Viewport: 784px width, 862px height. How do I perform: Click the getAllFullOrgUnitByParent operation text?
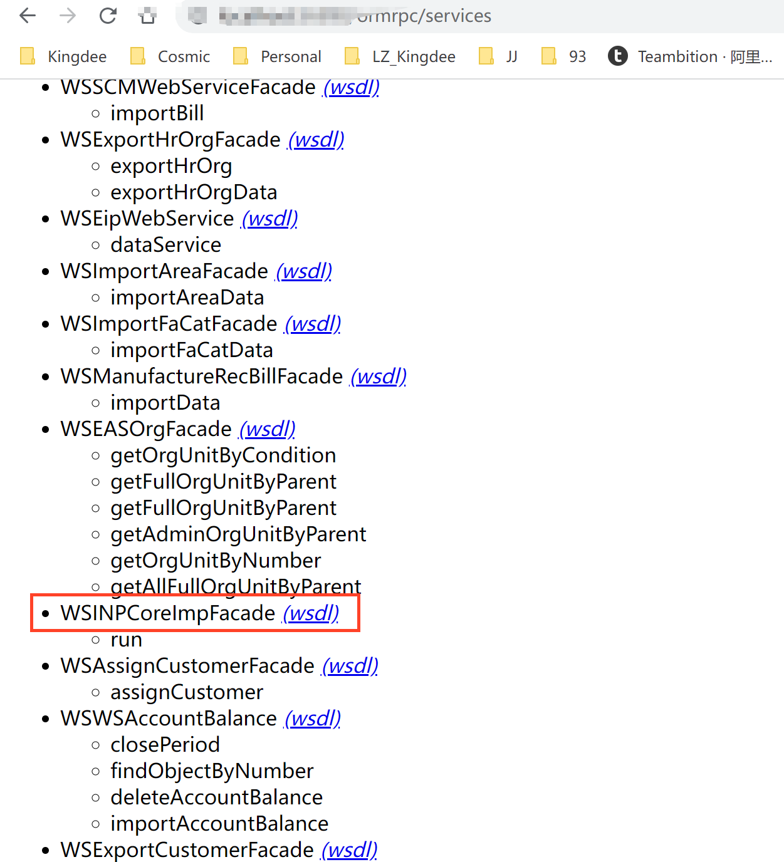(x=236, y=586)
